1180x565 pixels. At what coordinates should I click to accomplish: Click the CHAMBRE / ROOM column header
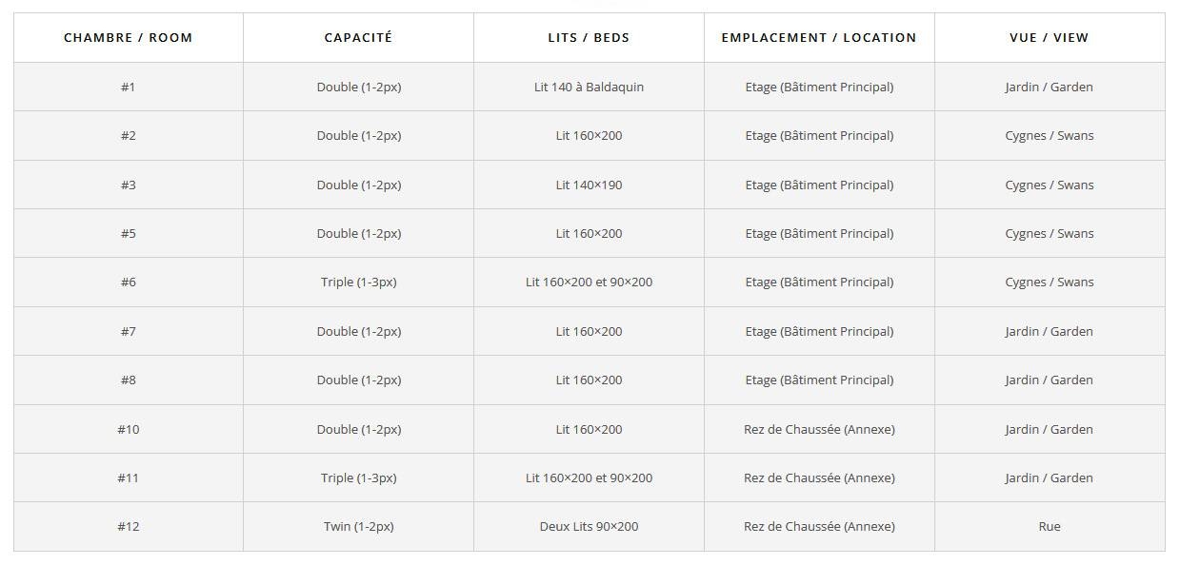[129, 38]
